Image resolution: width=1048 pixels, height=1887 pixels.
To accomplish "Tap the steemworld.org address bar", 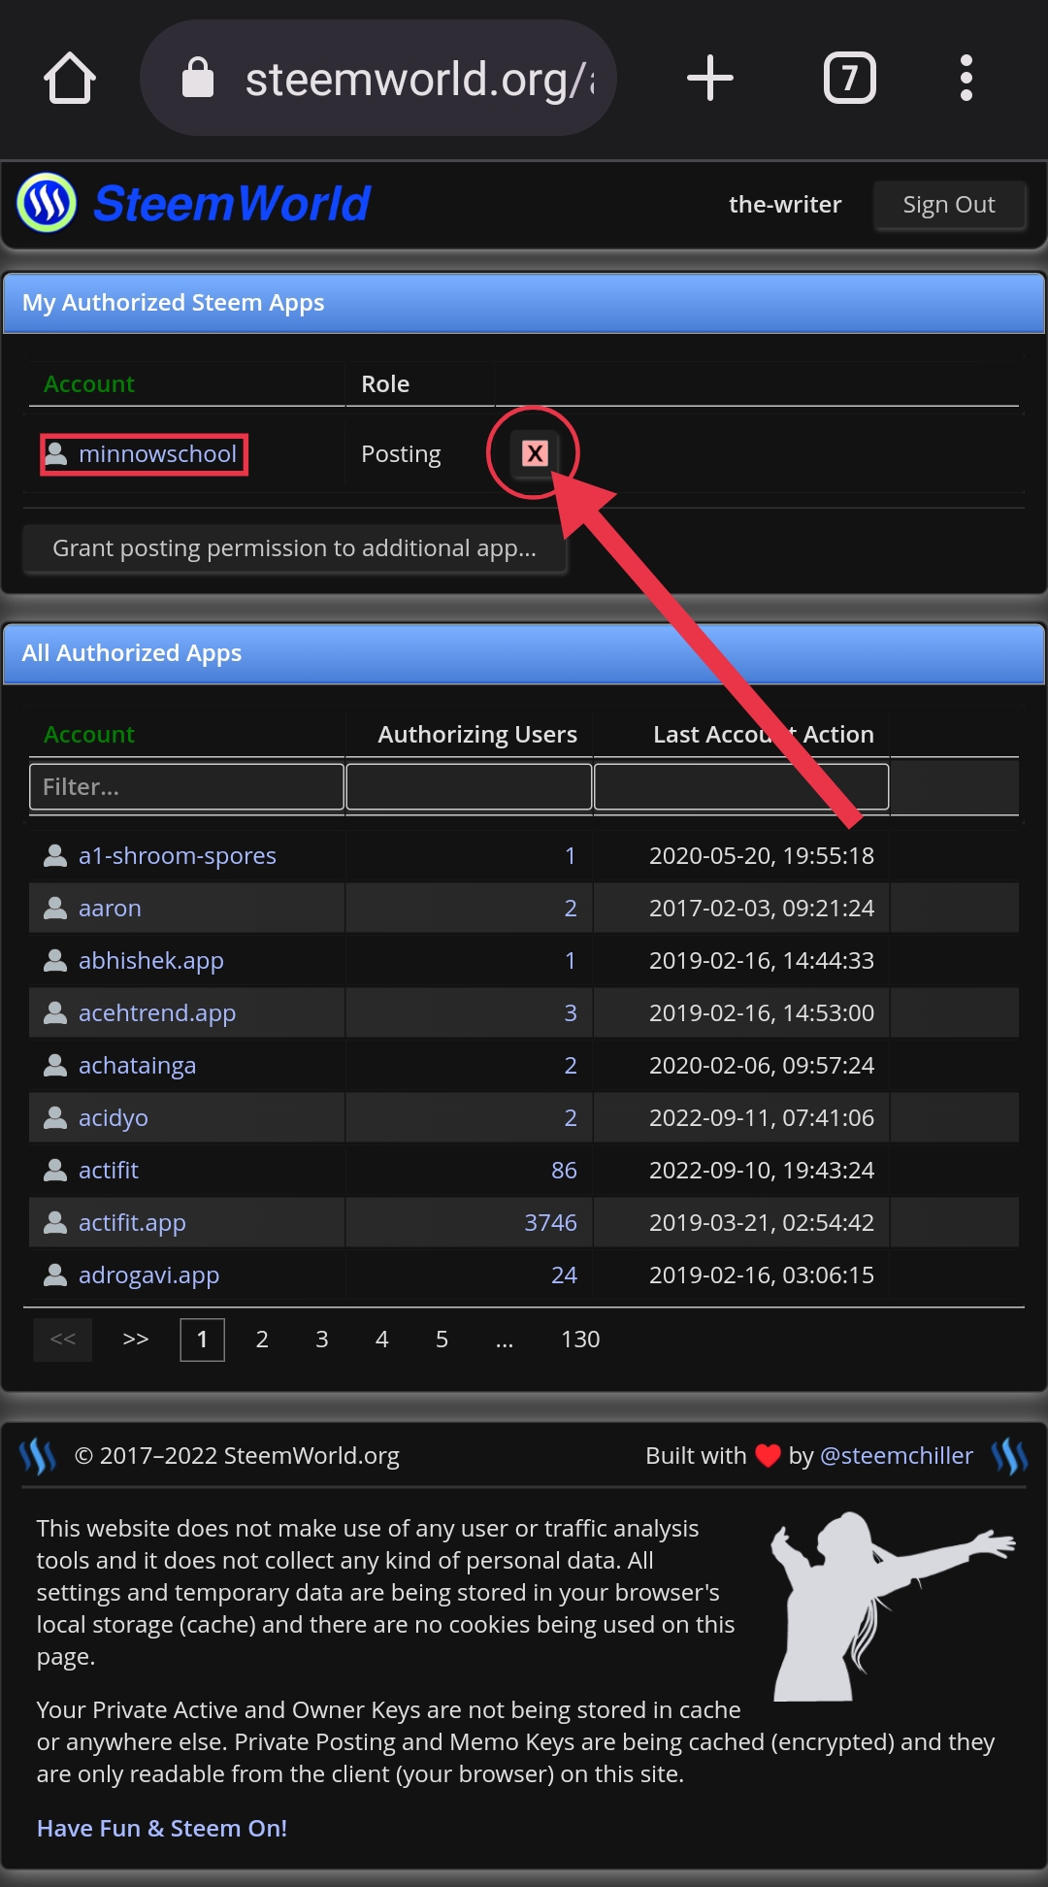I will [x=378, y=78].
